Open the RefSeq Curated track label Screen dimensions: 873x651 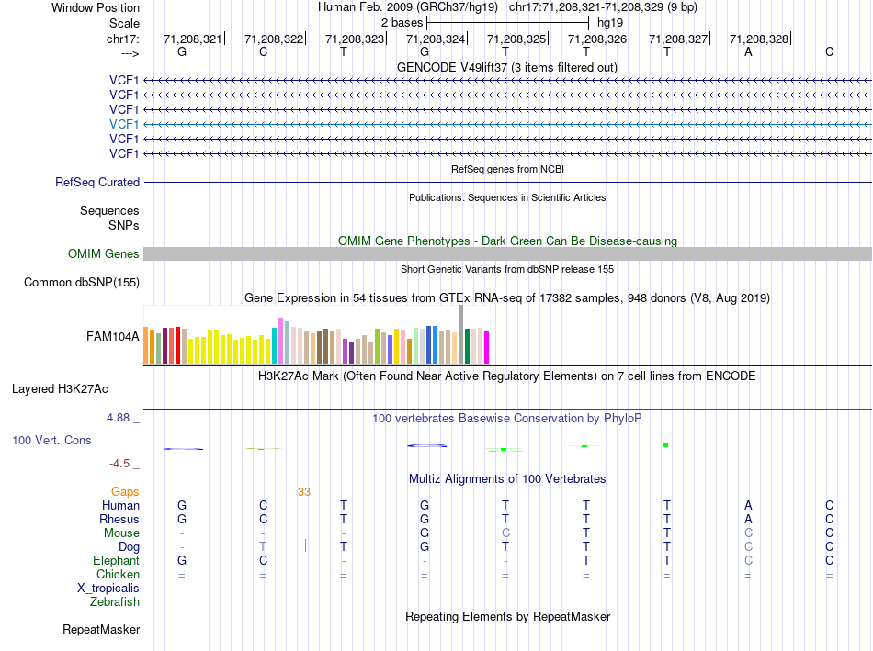(97, 183)
